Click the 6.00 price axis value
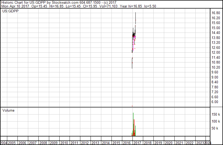Screen dimensions: 223x145 [215, 102]
